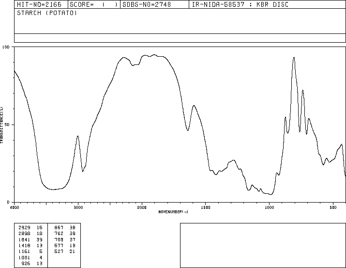Click transmittance value 16 beside 2929
This screenshot has height=268, width=346.
point(40,227)
